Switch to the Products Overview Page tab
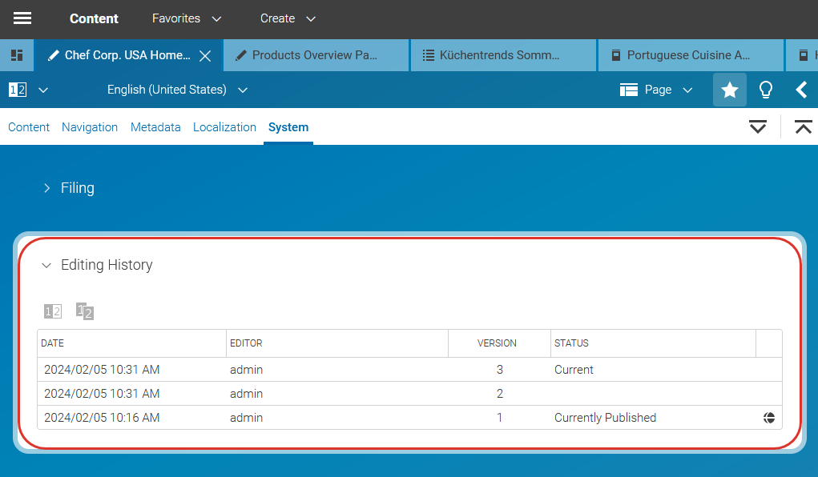Screen dimensions: 818x477 coord(316,55)
